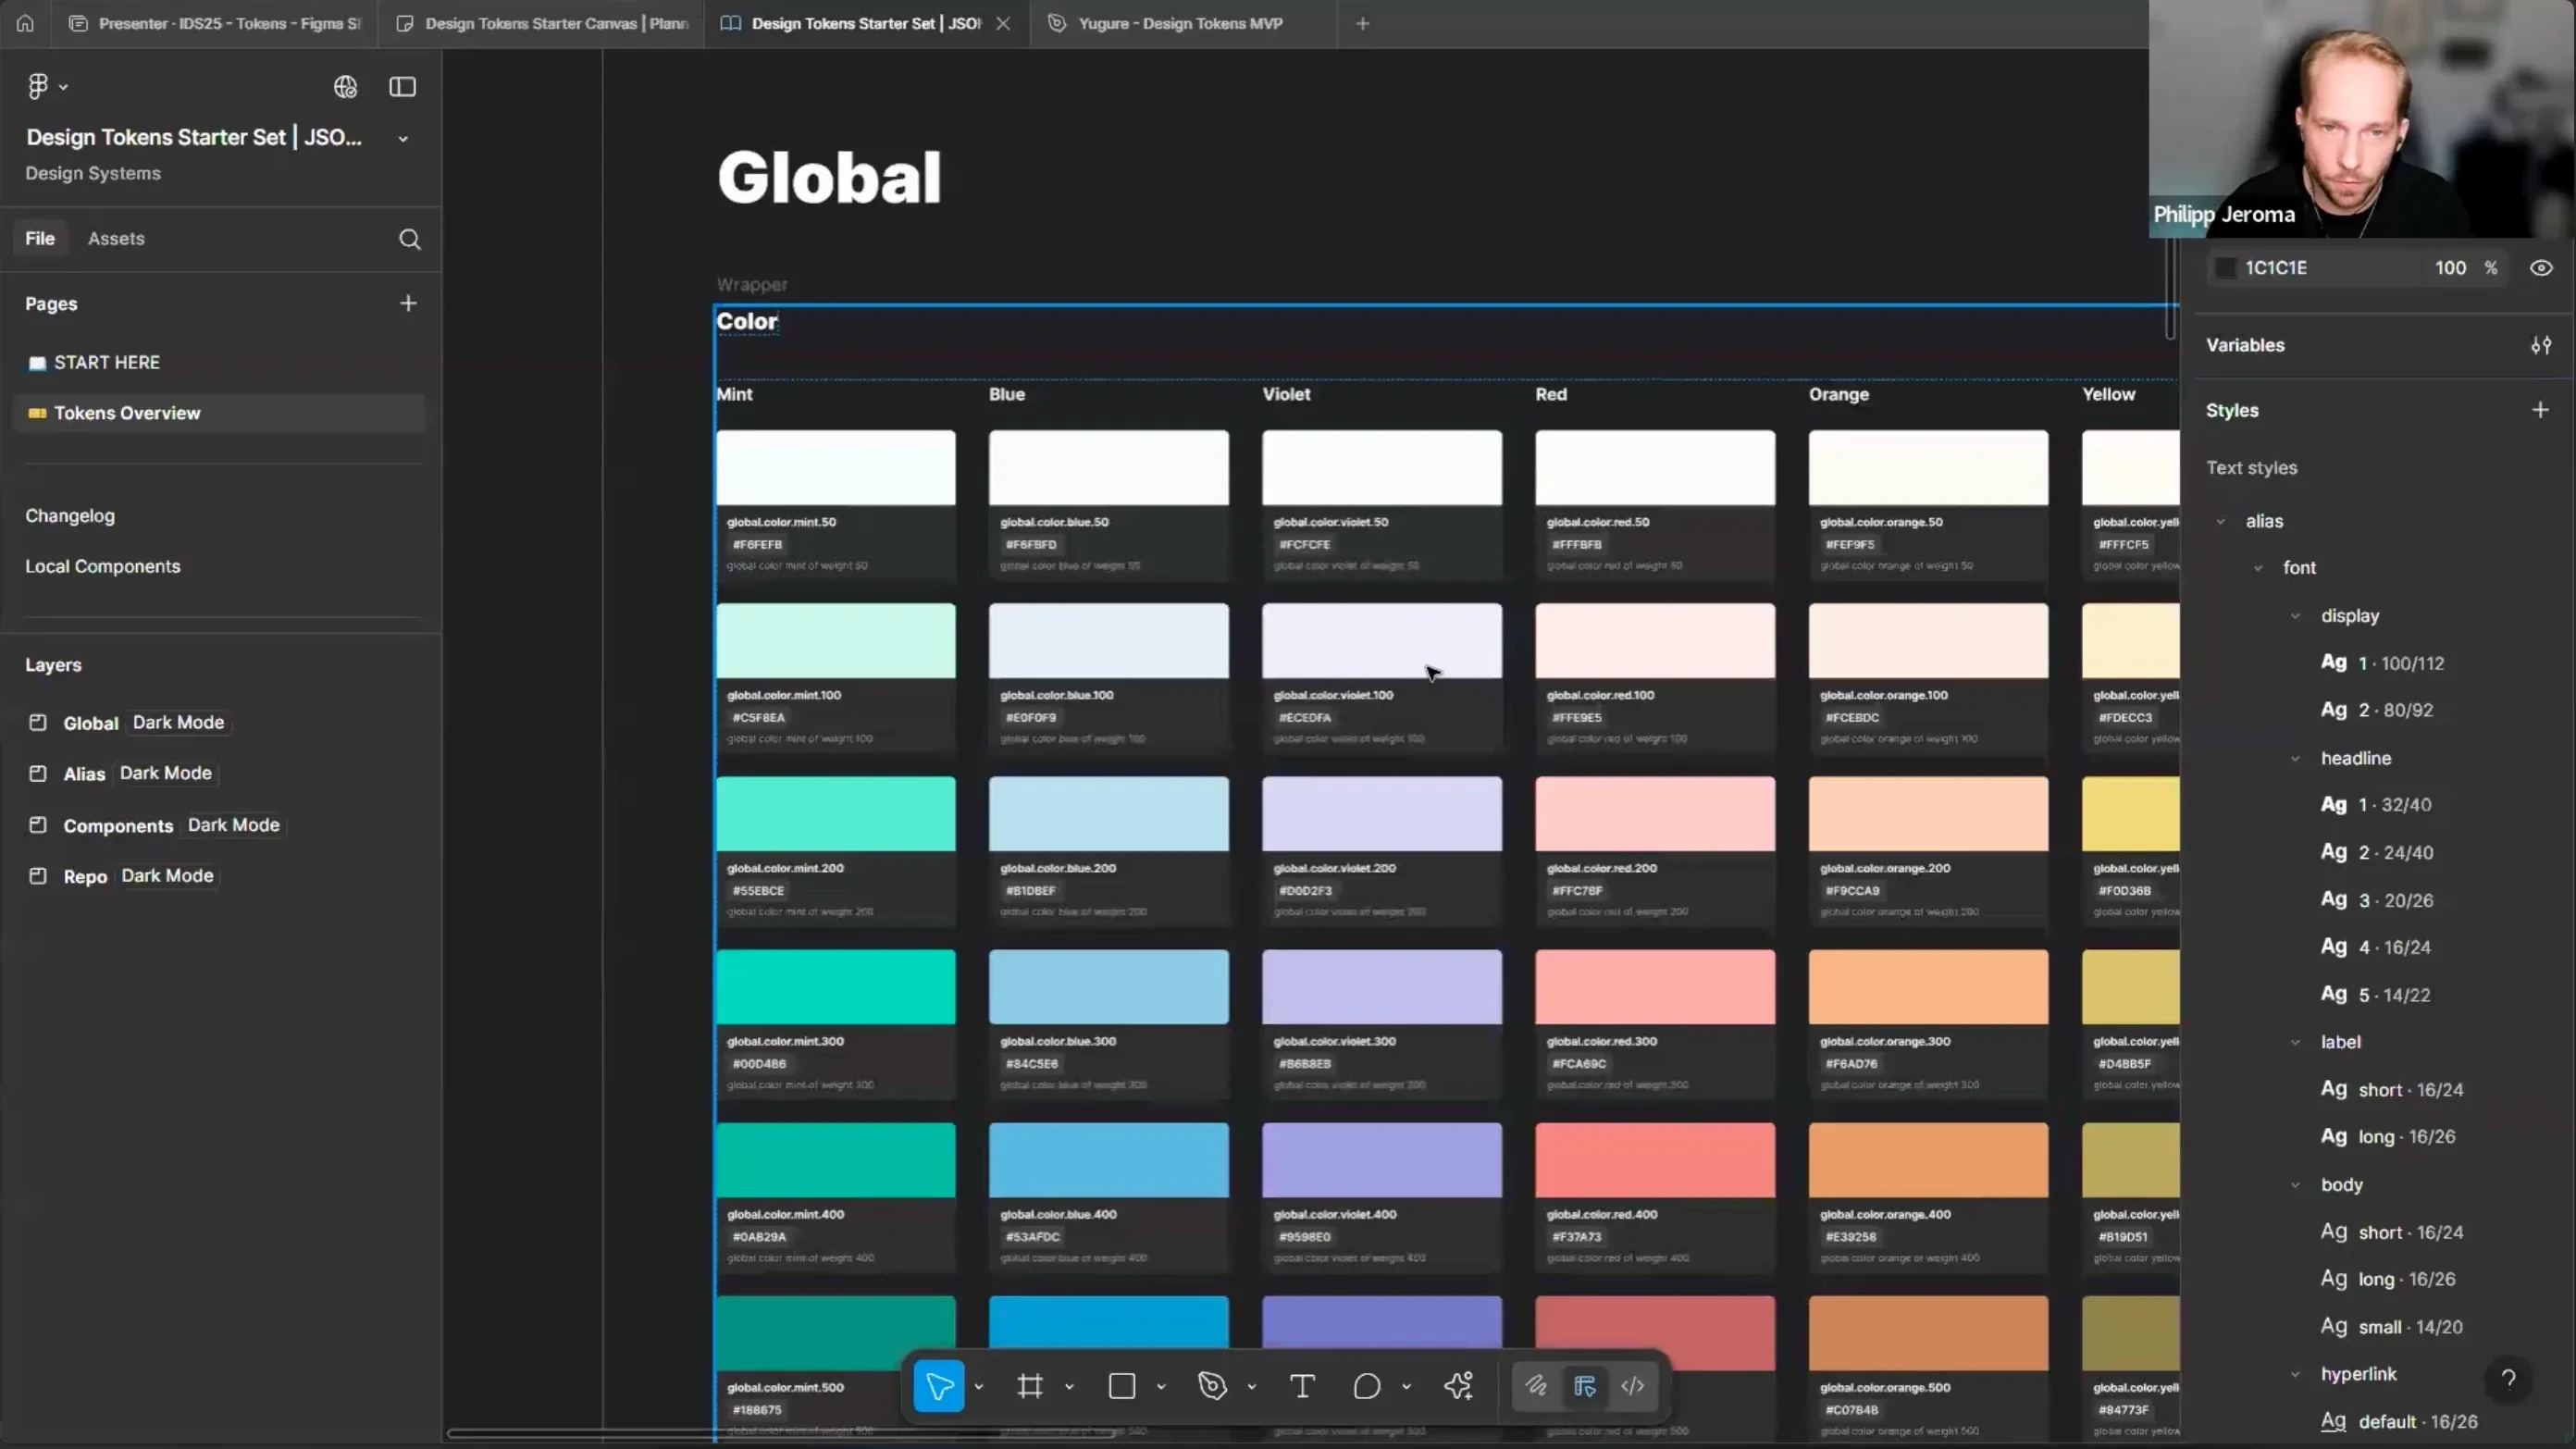Select the Text tool

pyautogui.click(x=1302, y=1386)
